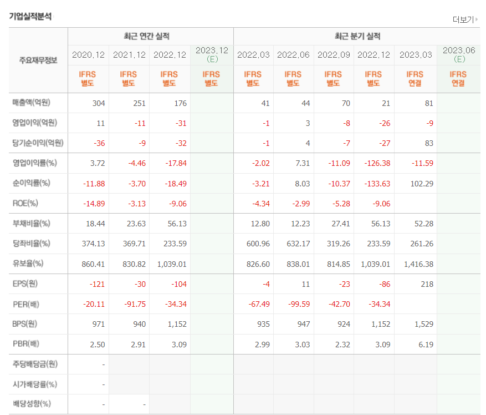486x415 pixels.
Task: Click the 2023.12 (E) column header
Action: click(212, 54)
